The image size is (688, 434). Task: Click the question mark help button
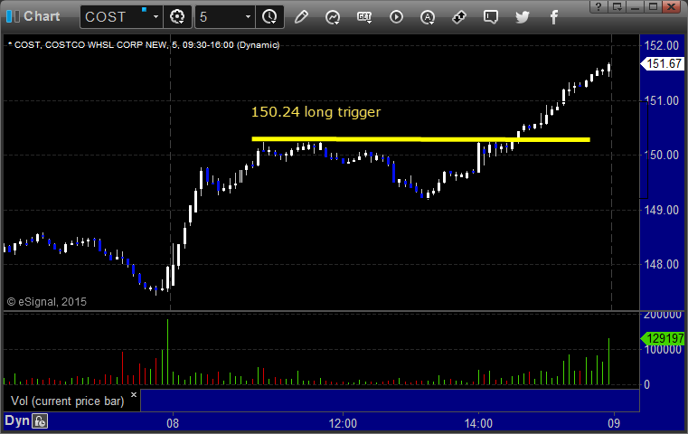pyautogui.click(x=598, y=6)
